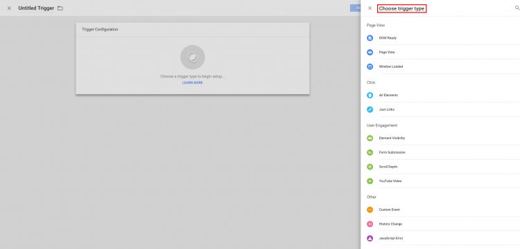
Task: Click the folder icon beside Untitled Trigger
Action: tap(60, 8)
